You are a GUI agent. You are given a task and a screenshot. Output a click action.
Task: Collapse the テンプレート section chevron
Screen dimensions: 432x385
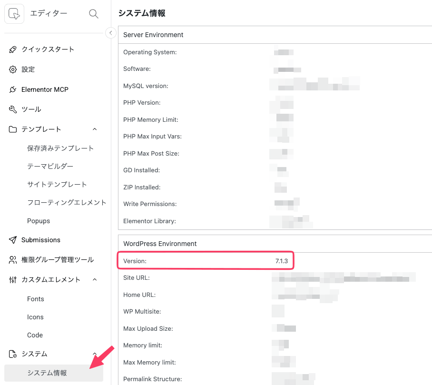pyautogui.click(x=95, y=129)
